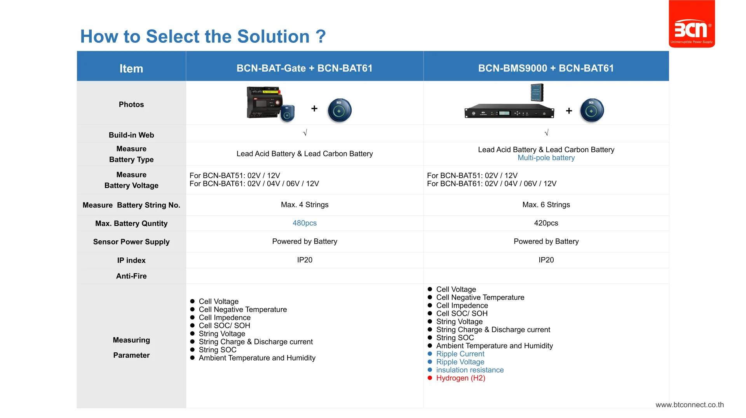
Task: Click 'Lead Acid Battery & Lead Carbon Battery' in the BAT-Gate column
Action: pyautogui.click(x=305, y=154)
